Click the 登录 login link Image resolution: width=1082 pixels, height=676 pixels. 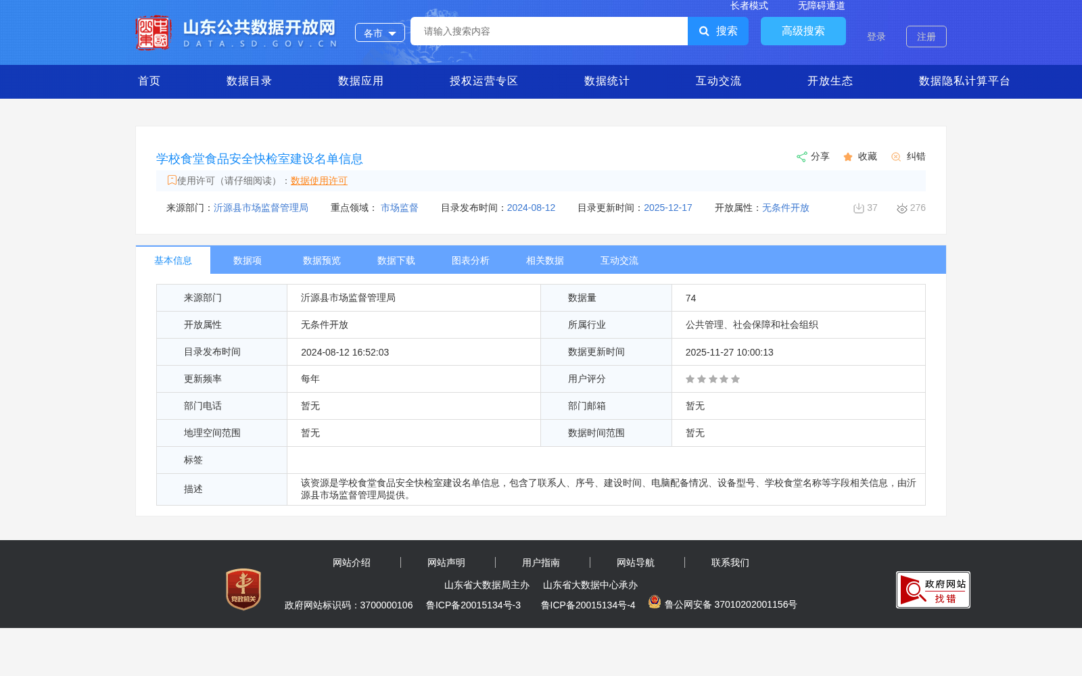876,37
